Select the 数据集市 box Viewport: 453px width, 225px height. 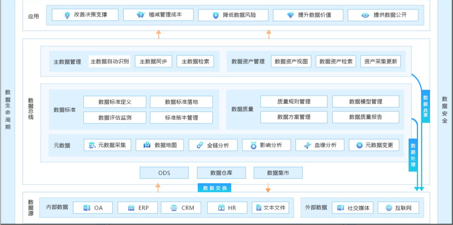[278, 173]
